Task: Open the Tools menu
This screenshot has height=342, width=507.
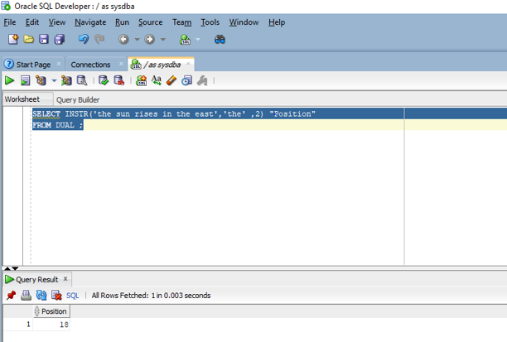Action: coord(210,22)
